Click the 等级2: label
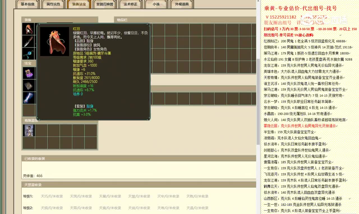This screenshot has height=214, width=359. coord(28,208)
